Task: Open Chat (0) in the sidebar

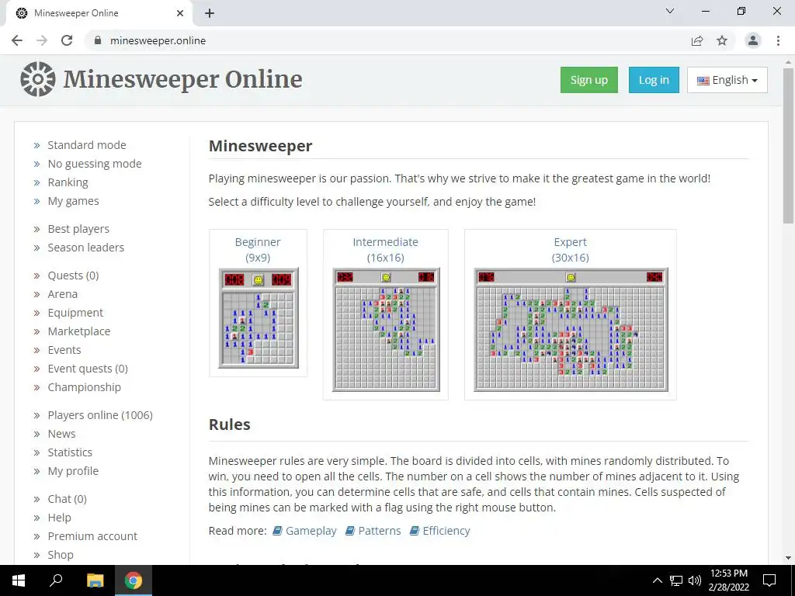Action: coord(67,499)
